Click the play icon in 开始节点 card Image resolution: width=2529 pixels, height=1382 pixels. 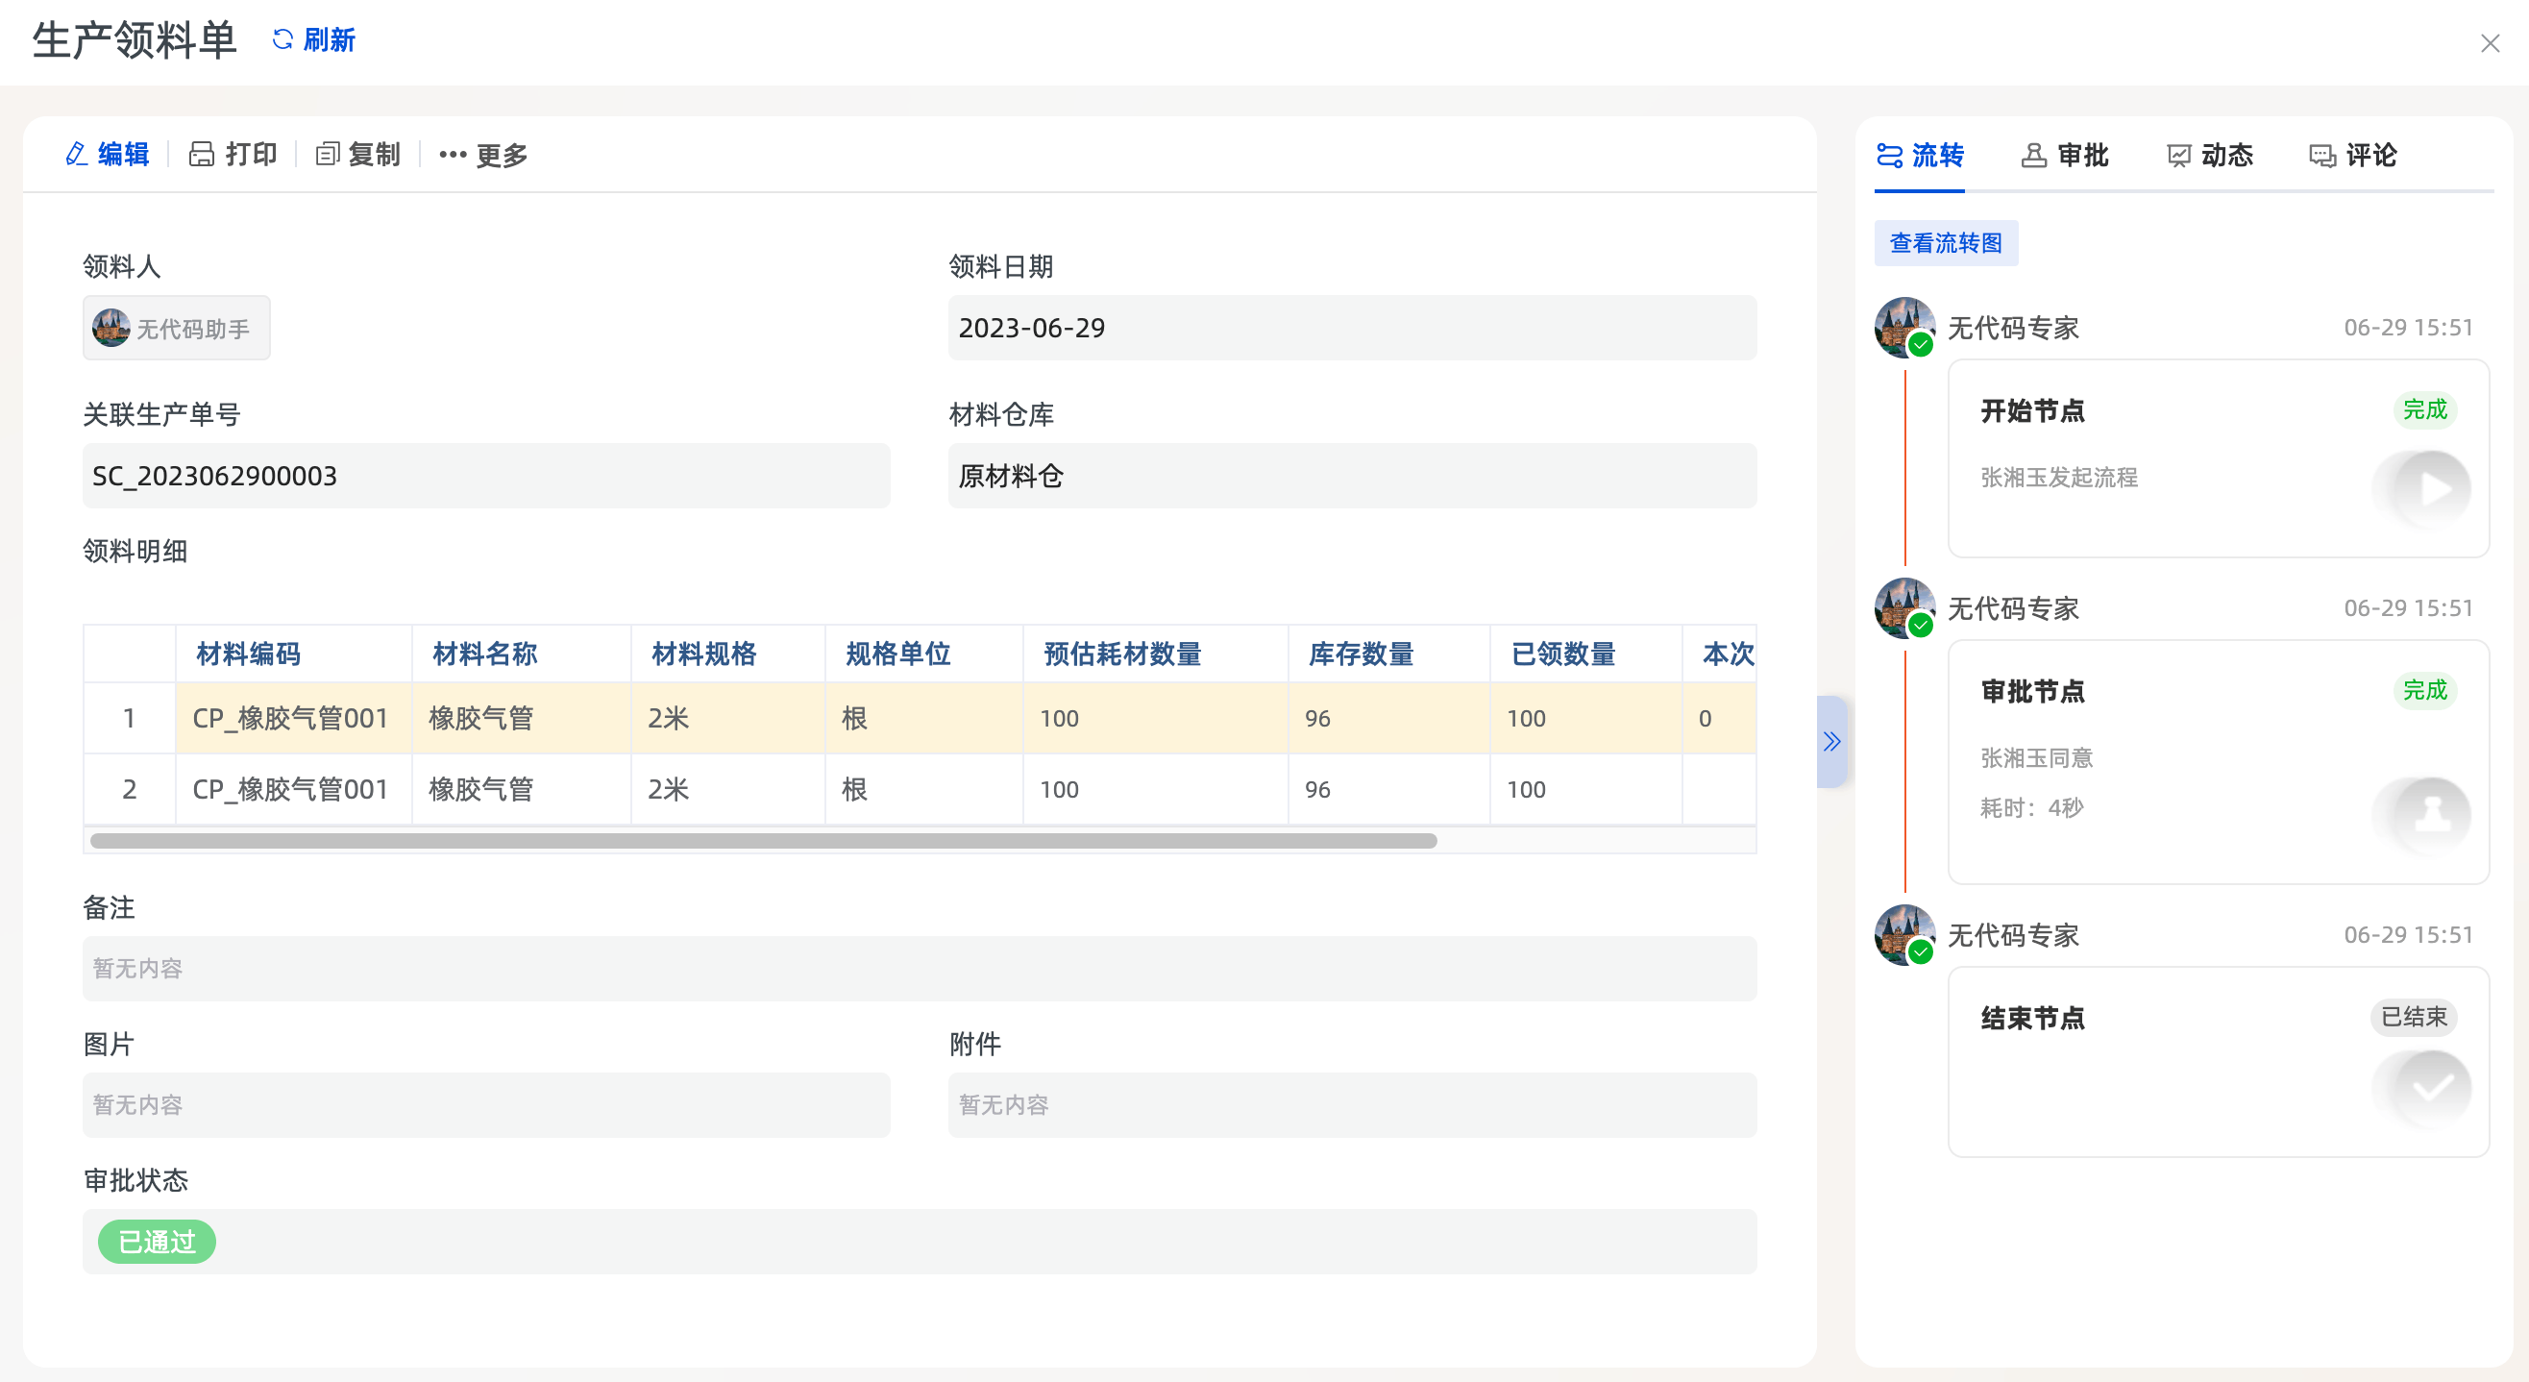pos(2433,488)
